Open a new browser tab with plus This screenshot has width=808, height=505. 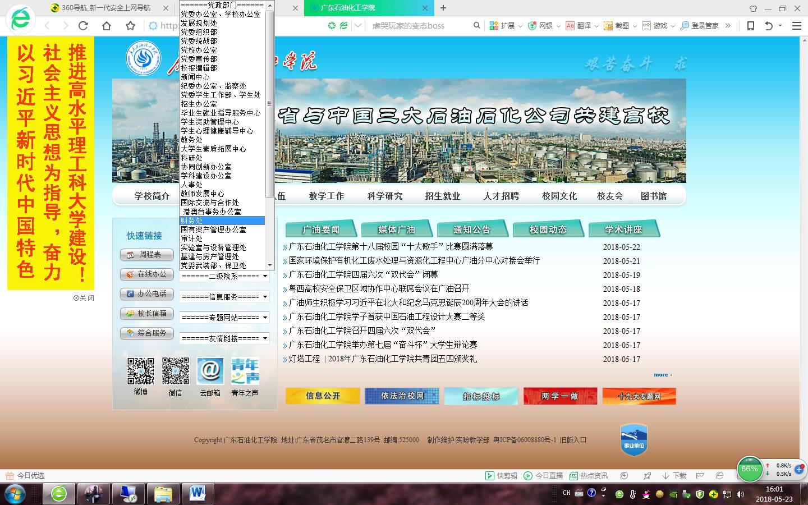pyautogui.click(x=443, y=8)
